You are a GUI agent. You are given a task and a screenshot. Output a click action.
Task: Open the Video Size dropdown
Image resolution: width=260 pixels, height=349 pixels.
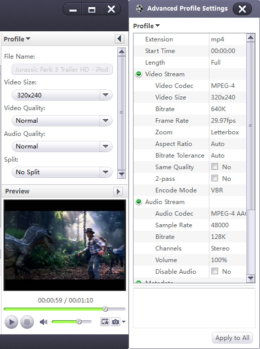click(62, 95)
